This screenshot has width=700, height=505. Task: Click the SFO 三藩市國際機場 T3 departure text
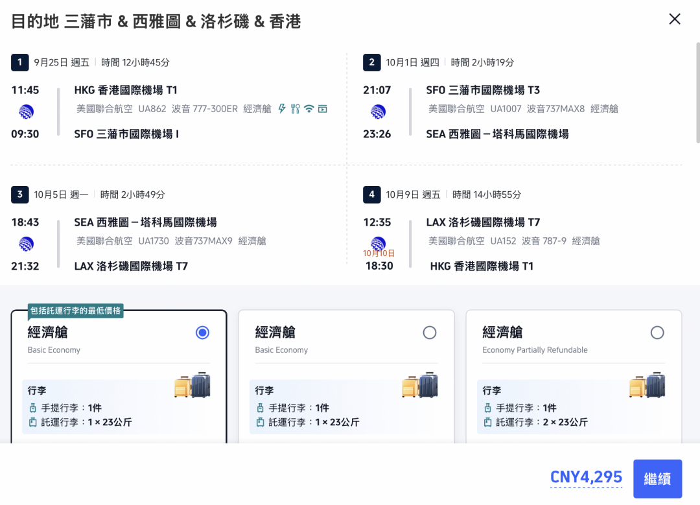tap(483, 90)
